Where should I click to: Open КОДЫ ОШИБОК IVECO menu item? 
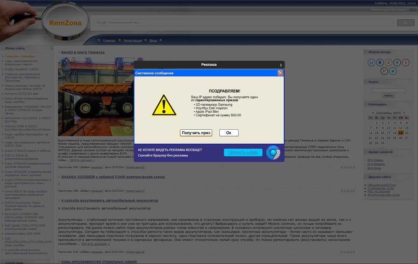[22, 69]
